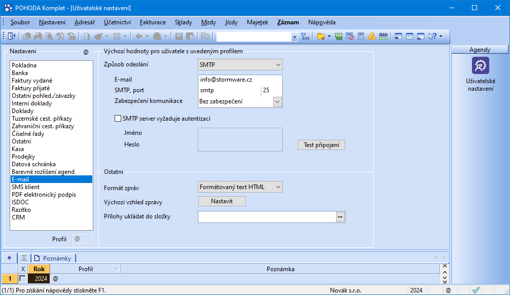Select CRM in settings list
Screen dimensions: 510x295
51,217
